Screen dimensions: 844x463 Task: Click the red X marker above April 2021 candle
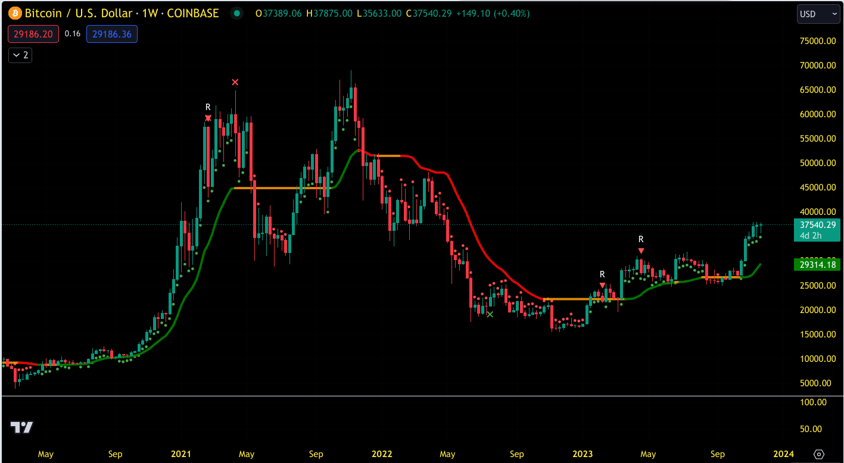point(235,82)
